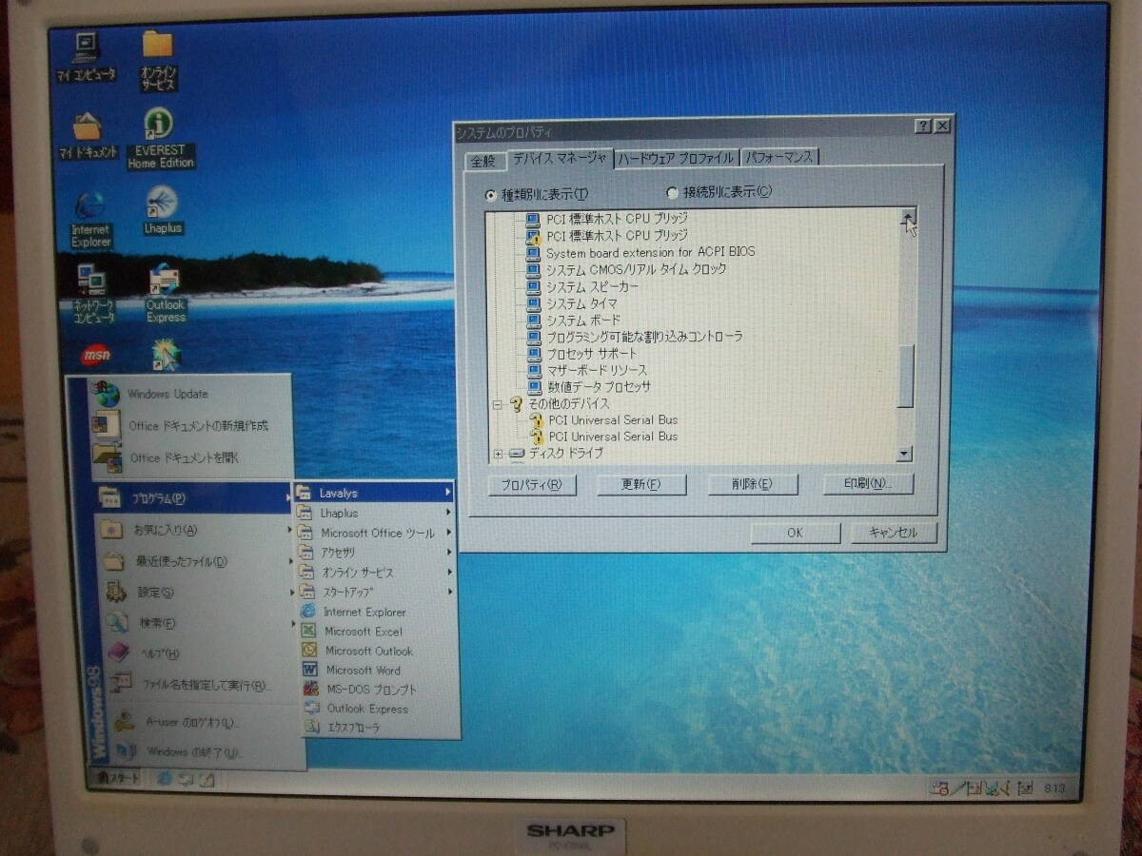Expand the ディスク ドライブ tree node
The image size is (1142, 856).
498,454
